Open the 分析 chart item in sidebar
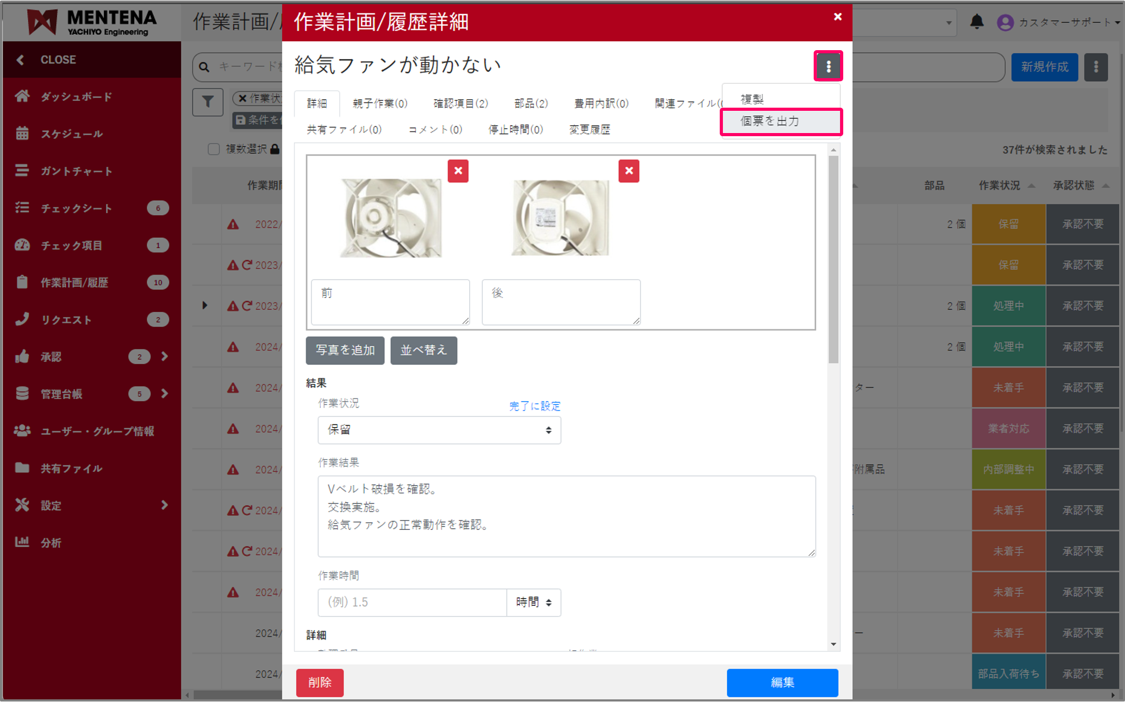 51,543
